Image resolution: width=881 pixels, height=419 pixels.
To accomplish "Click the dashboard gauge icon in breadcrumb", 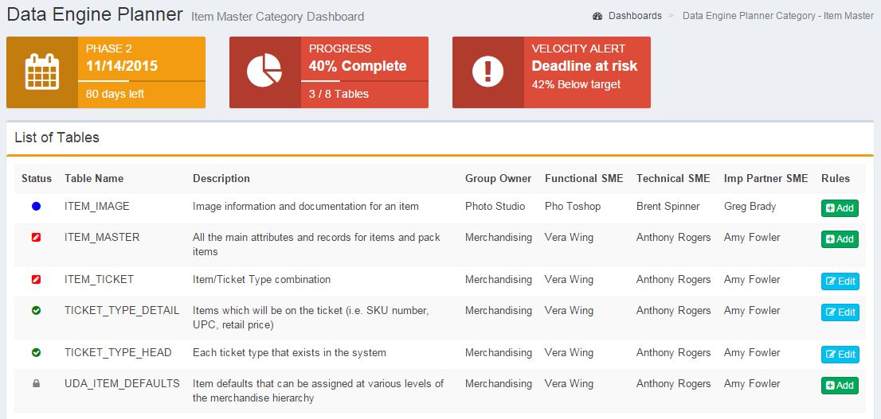I will tap(597, 16).
